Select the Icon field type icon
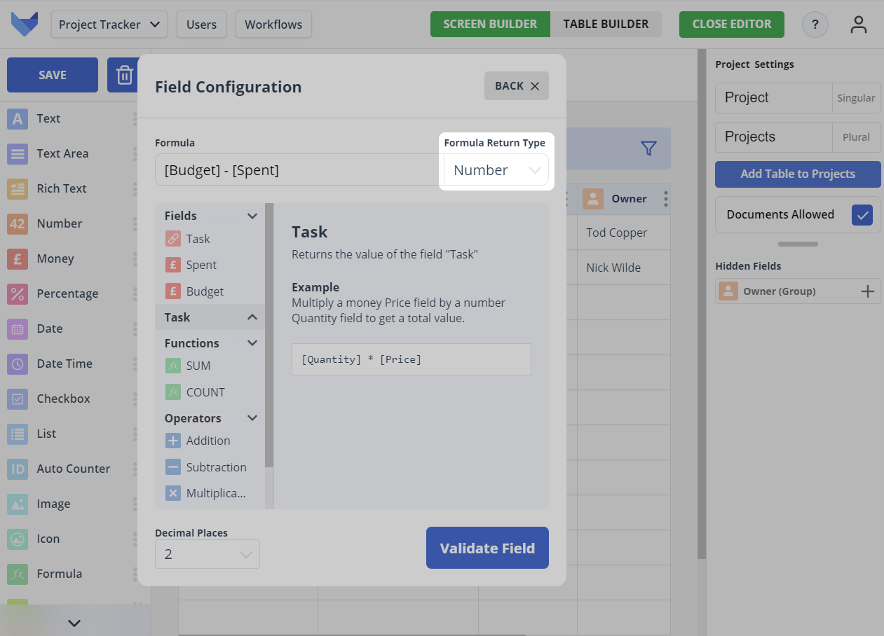Viewport: 884px width, 636px height. tap(18, 539)
